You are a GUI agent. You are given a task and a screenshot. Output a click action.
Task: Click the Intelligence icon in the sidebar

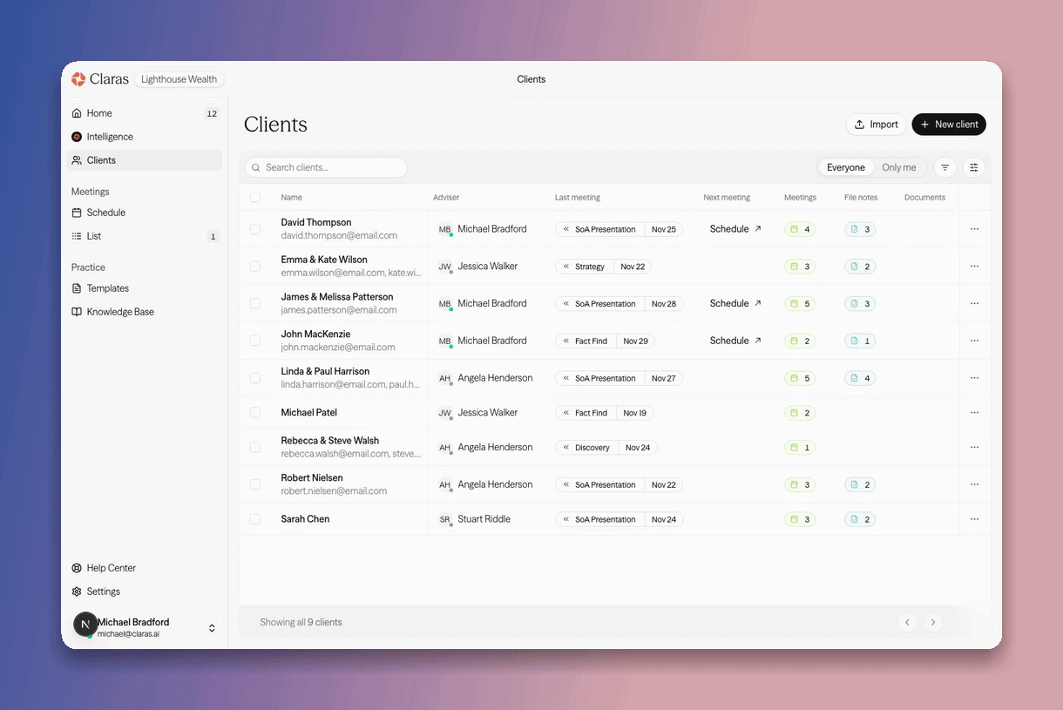[77, 137]
